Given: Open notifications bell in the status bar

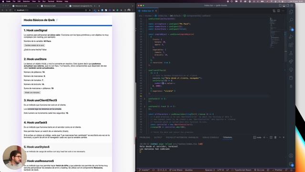Looking at the screenshot, I should [x=291, y=170].
